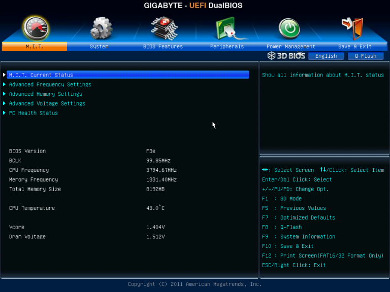Viewport: 390px width, 292px height.
Task: Click the Vcore value 1.404V
Action: pos(155,227)
